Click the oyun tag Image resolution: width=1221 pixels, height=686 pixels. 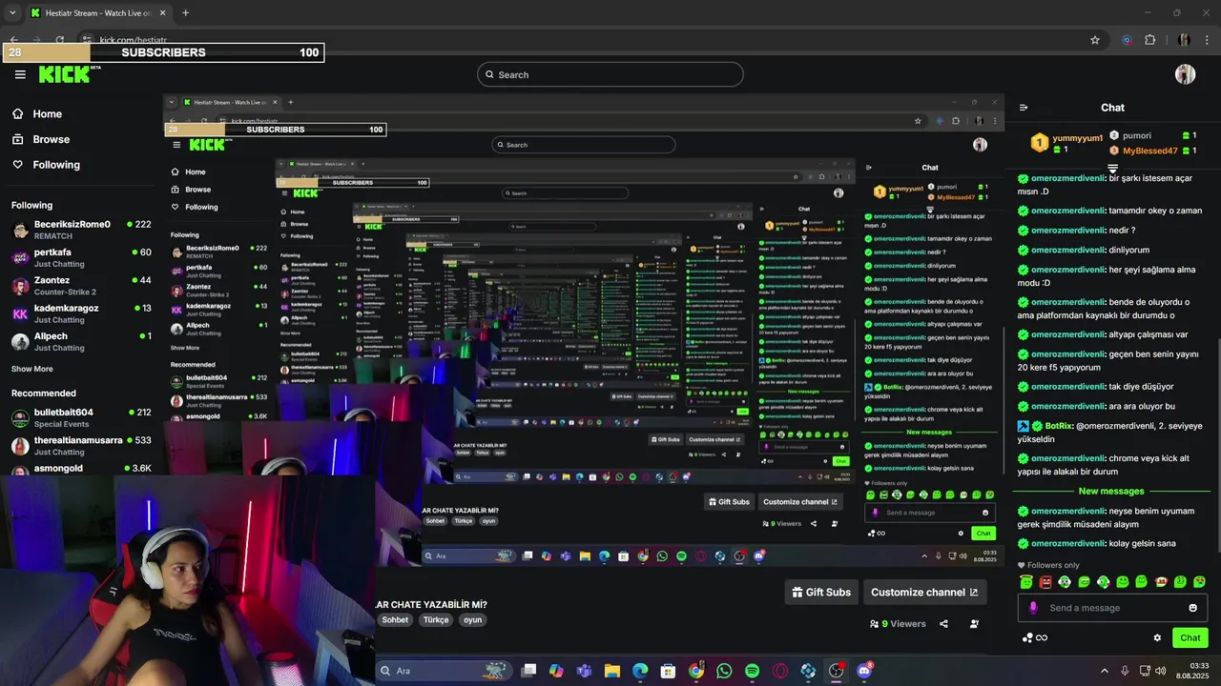coord(472,620)
